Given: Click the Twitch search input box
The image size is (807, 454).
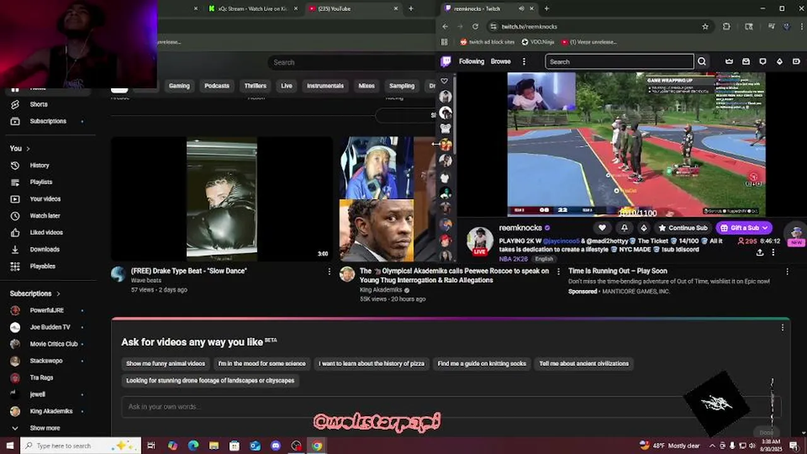Looking at the screenshot, I should pos(620,62).
